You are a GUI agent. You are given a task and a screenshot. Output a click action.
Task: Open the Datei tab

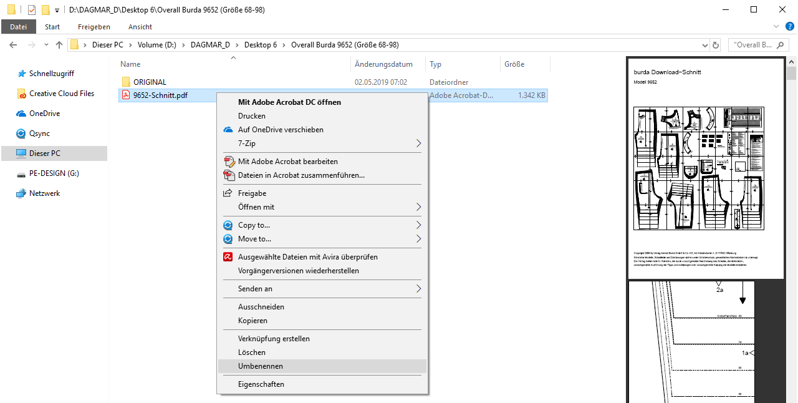pos(19,27)
